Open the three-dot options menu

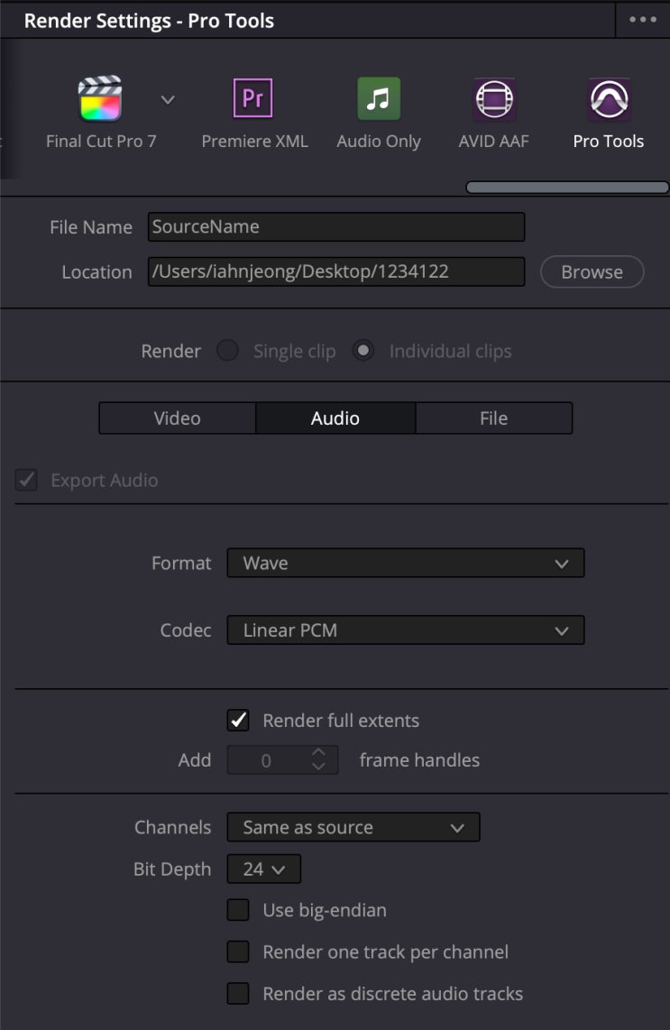643,20
